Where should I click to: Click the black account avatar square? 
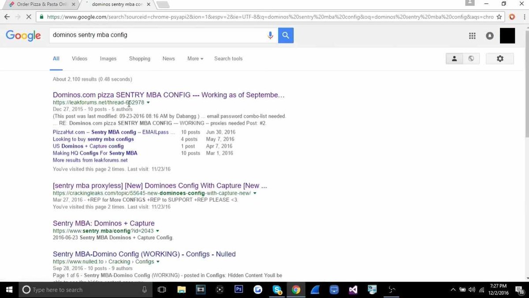click(507, 36)
